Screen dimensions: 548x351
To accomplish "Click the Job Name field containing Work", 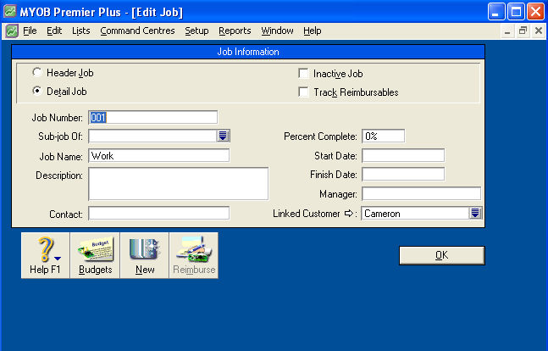I will pyautogui.click(x=159, y=155).
